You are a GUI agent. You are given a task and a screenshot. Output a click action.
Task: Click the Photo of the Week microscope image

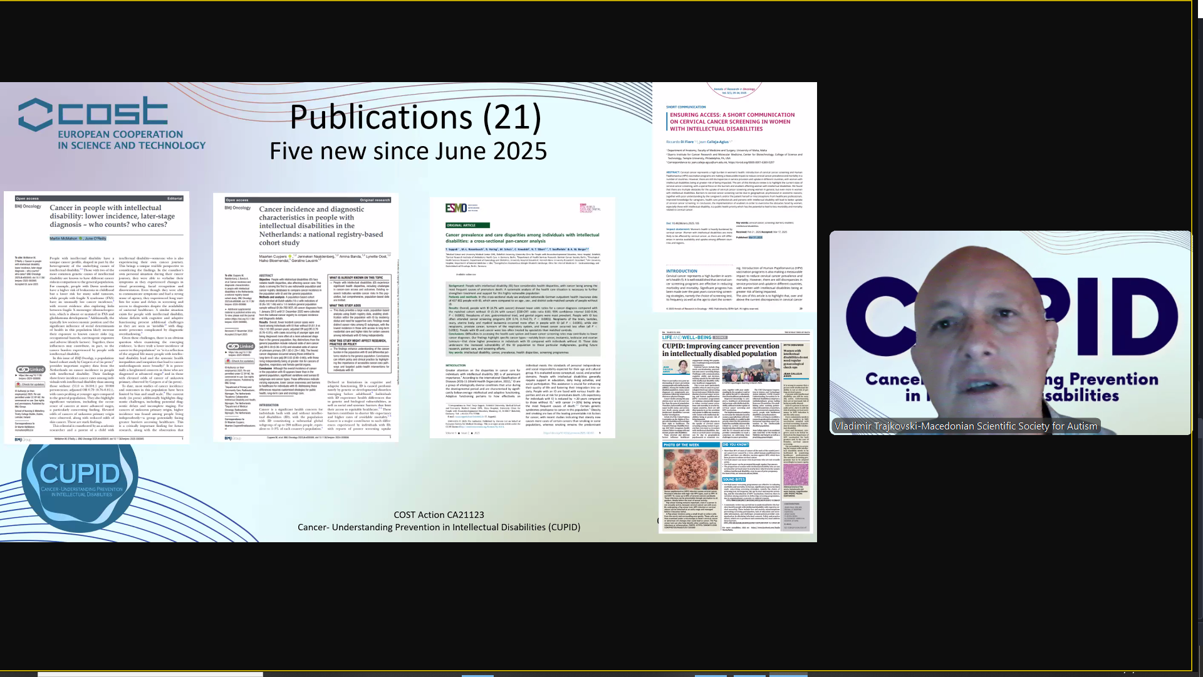[691, 470]
